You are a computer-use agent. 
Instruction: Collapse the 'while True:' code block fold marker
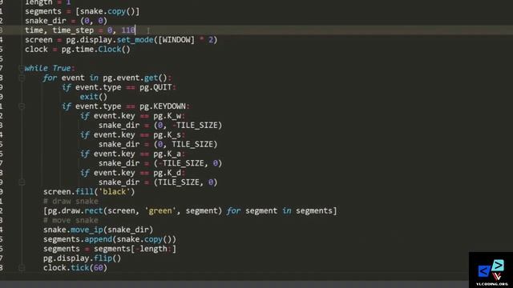[22, 68]
